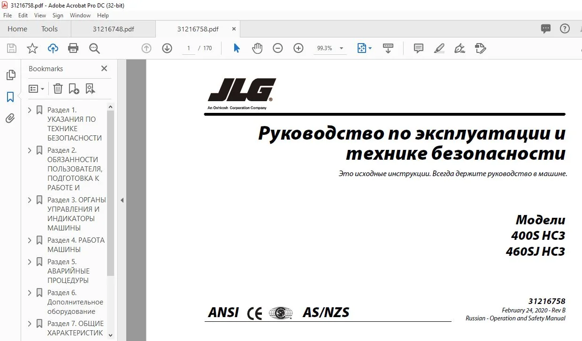Switch to the Home tab
This screenshot has width=582, height=341.
(x=17, y=29)
